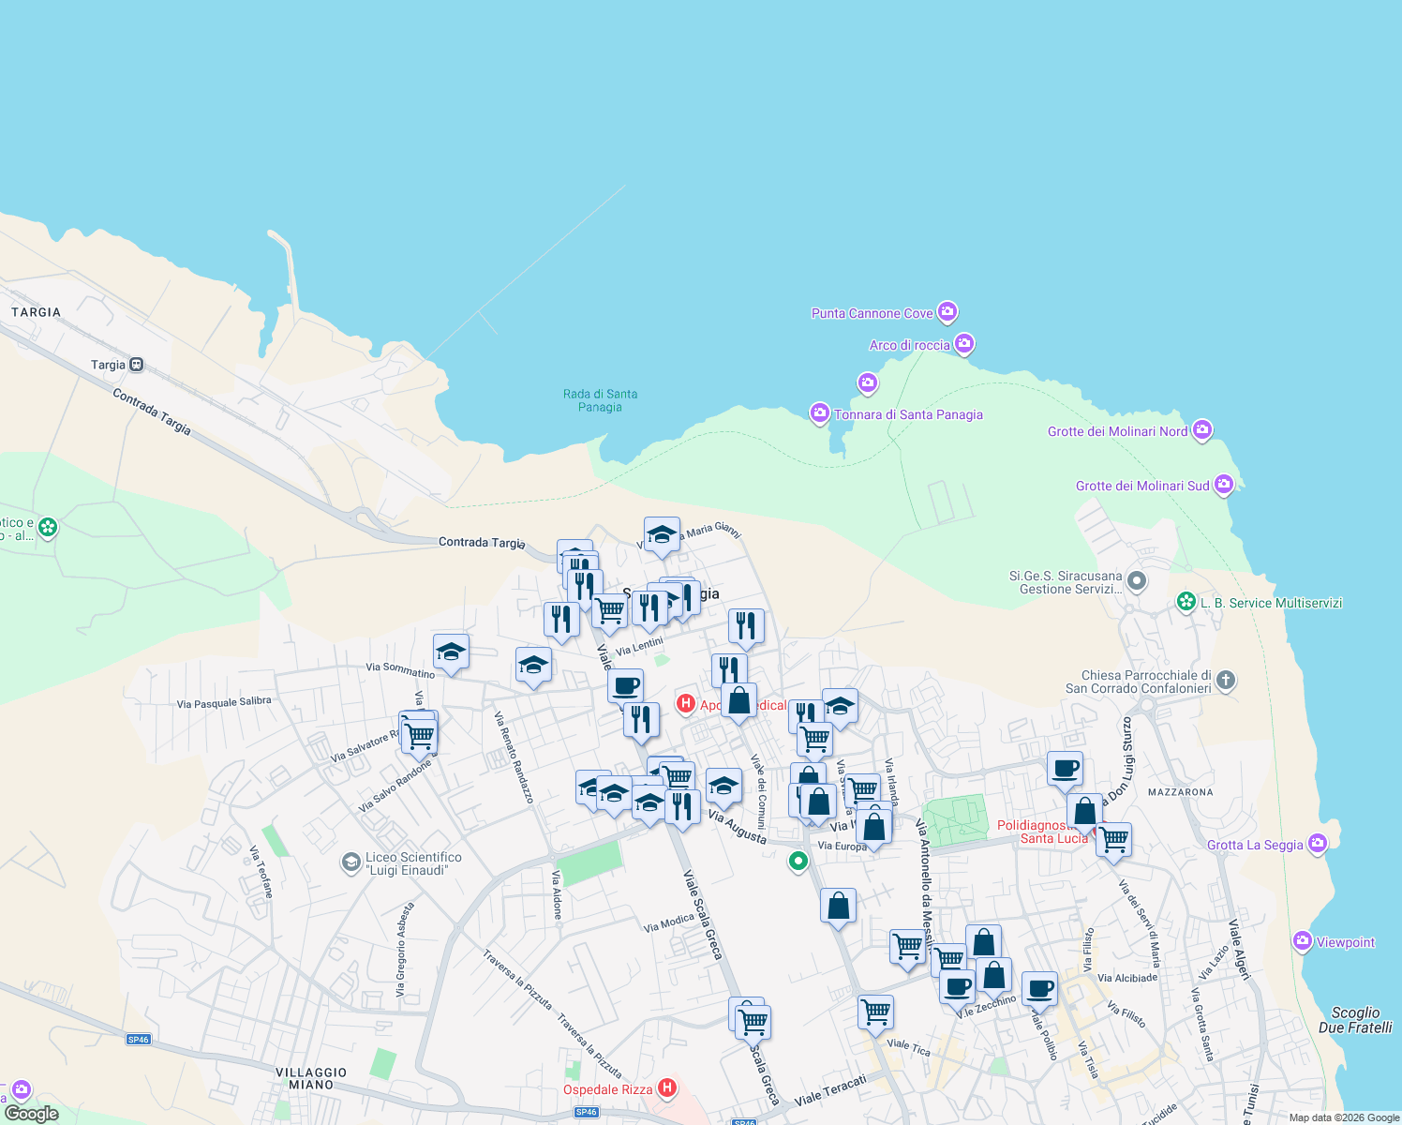
Task: Open the café marker near Mazzarona
Action: [1065, 768]
